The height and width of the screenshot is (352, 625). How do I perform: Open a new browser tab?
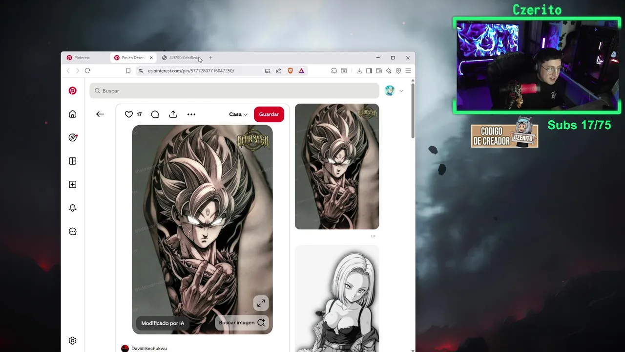[210, 58]
